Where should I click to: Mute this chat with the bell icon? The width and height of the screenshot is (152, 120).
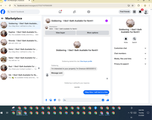click(126, 39)
